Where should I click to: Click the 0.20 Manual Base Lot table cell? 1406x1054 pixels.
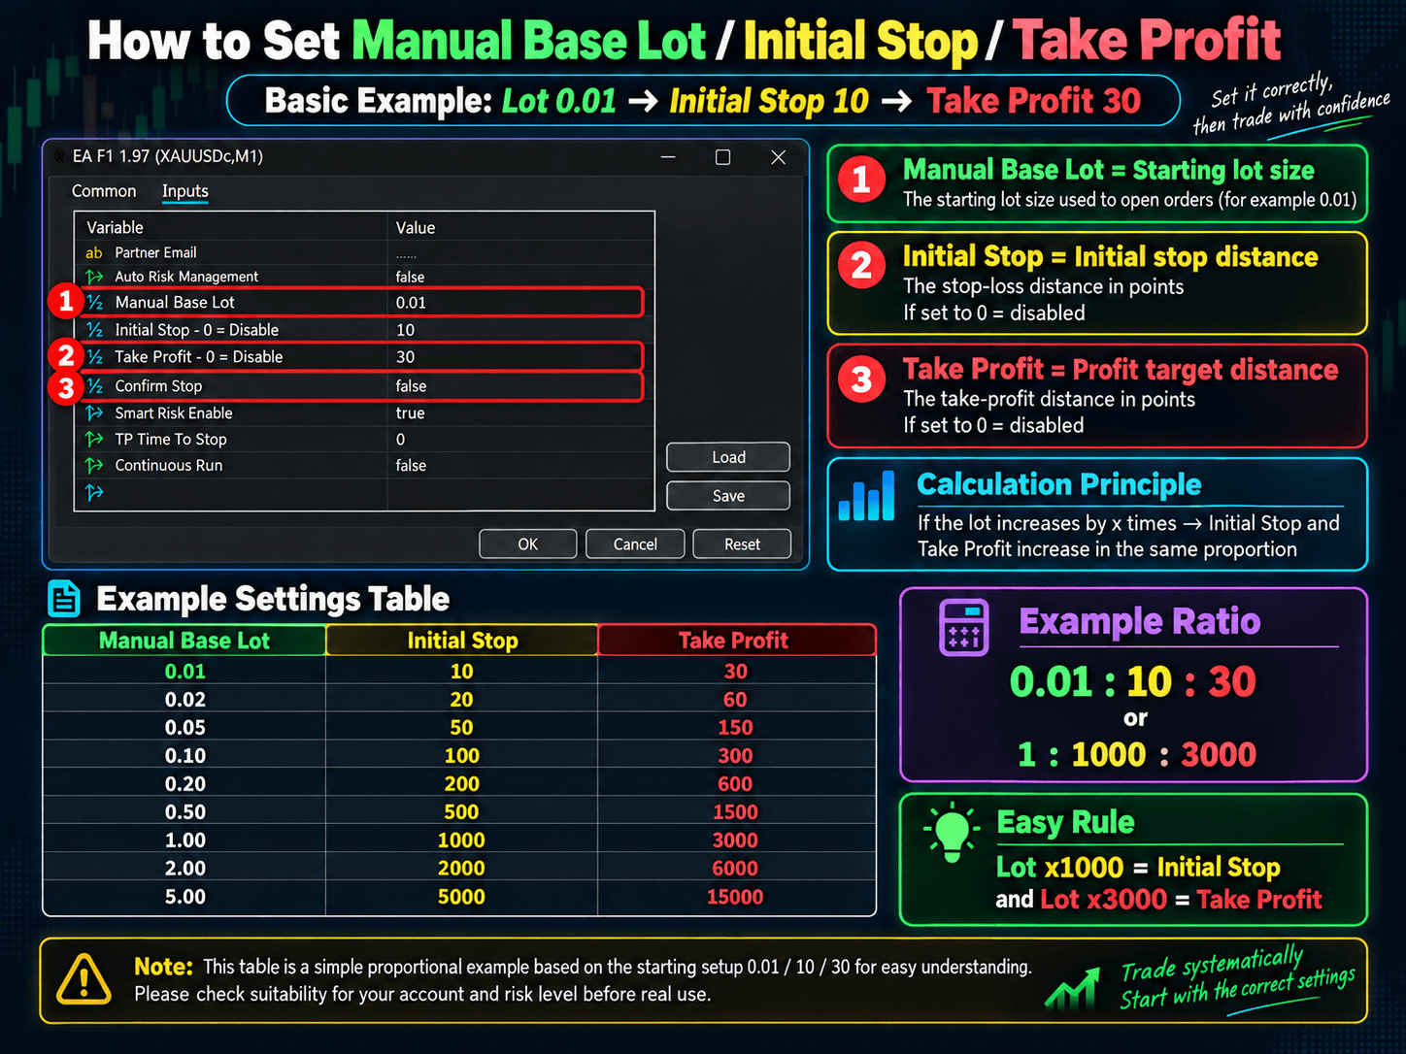(184, 784)
